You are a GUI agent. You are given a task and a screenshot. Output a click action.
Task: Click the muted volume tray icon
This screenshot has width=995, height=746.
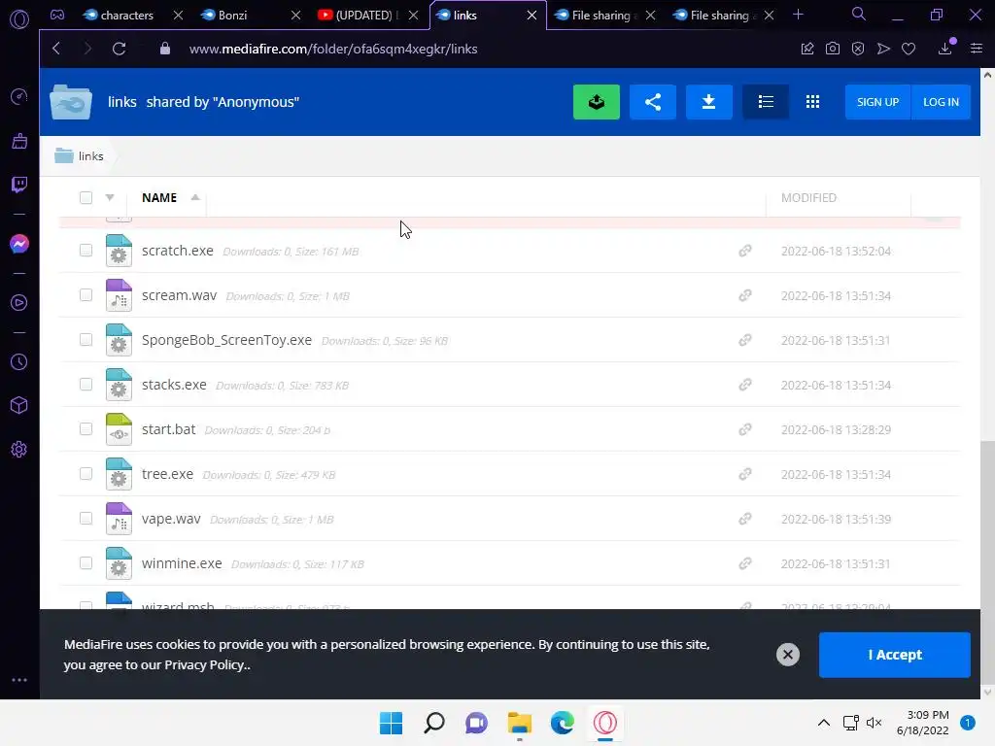(x=874, y=723)
